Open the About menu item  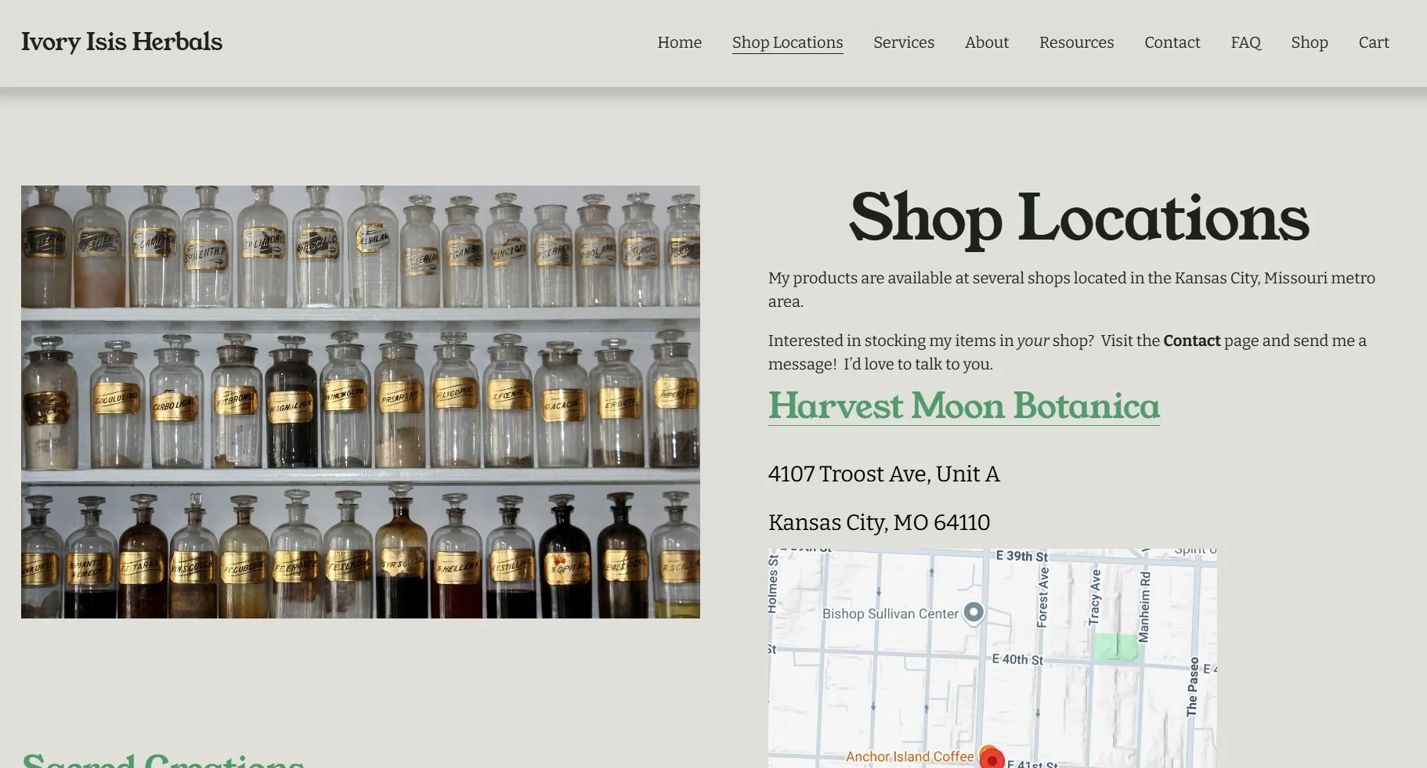pos(986,42)
